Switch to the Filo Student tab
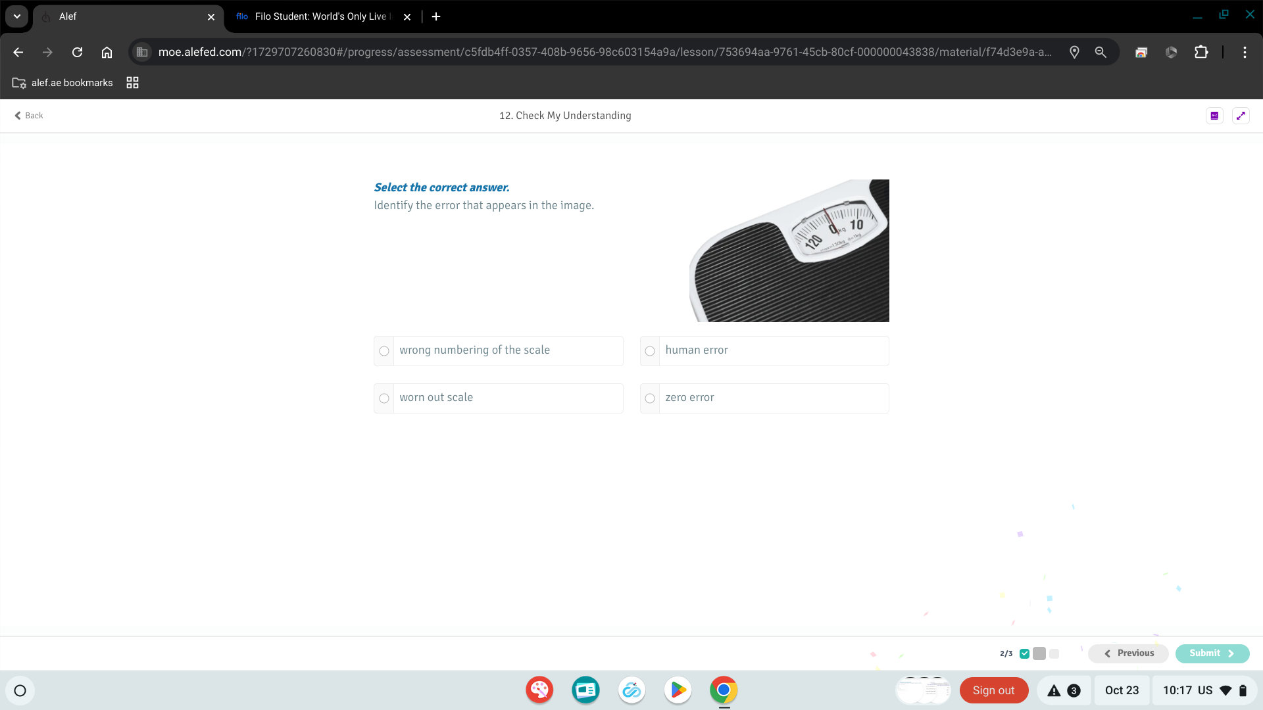Viewport: 1263px width, 710px height. click(321, 16)
